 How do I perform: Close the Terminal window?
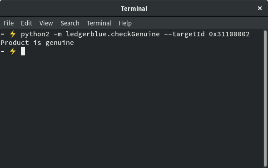tap(260, 8)
